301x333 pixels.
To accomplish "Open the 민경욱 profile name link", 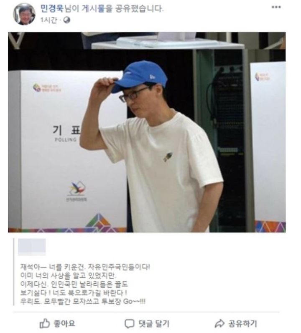I will click(x=52, y=9).
